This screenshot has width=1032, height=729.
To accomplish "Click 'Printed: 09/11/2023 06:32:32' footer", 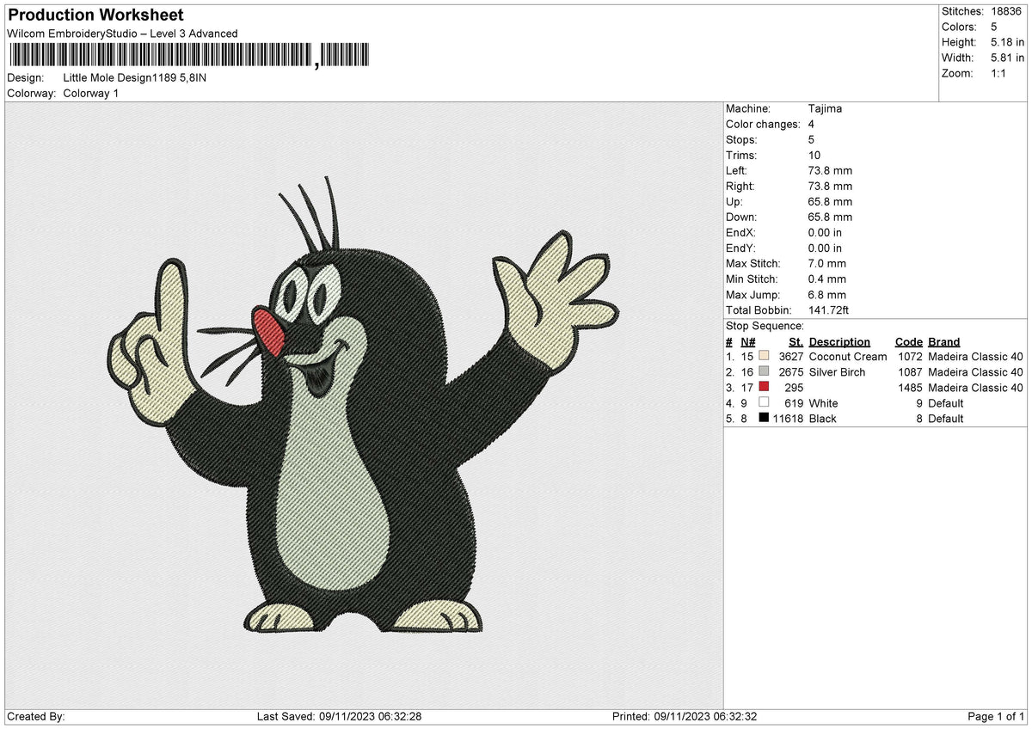I will pos(684,716).
